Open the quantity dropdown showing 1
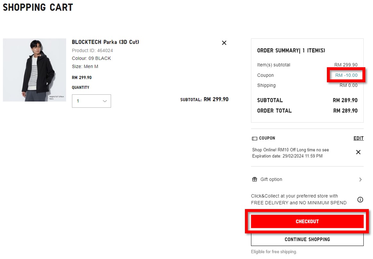 [91, 101]
